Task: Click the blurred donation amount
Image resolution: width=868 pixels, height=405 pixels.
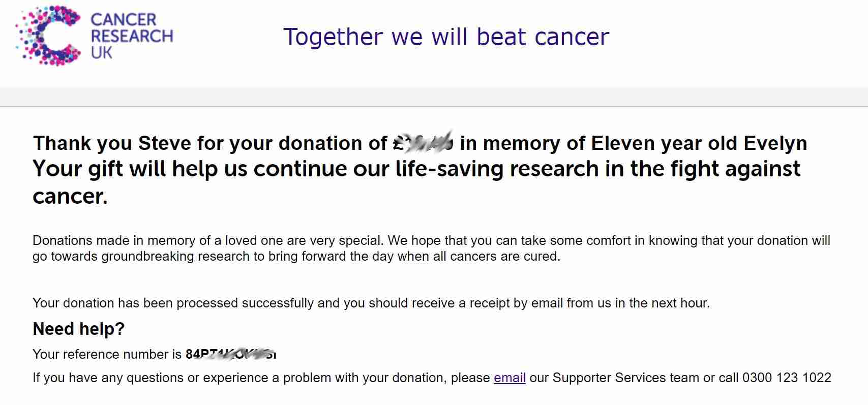Action: (x=423, y=142)
